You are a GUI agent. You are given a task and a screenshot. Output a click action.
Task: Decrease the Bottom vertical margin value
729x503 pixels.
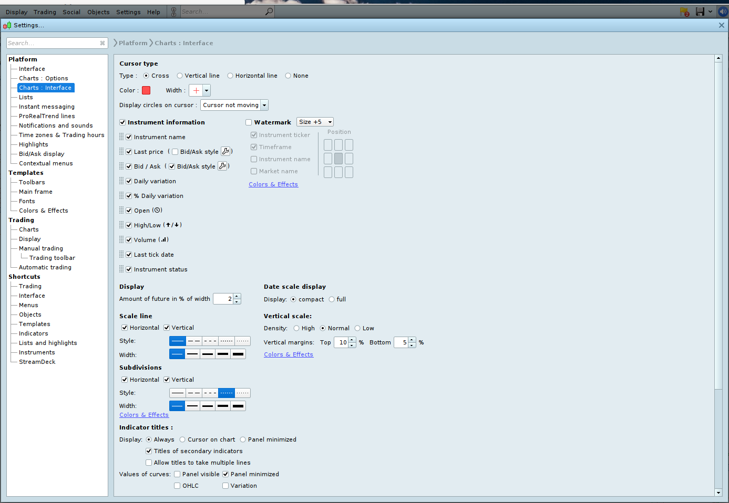pos(412,345)
